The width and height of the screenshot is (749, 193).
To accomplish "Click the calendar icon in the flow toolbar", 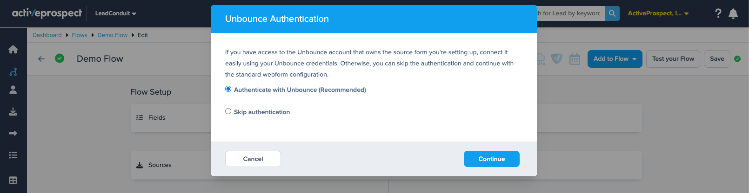I will pyautogui.click(x=575, y=59).
